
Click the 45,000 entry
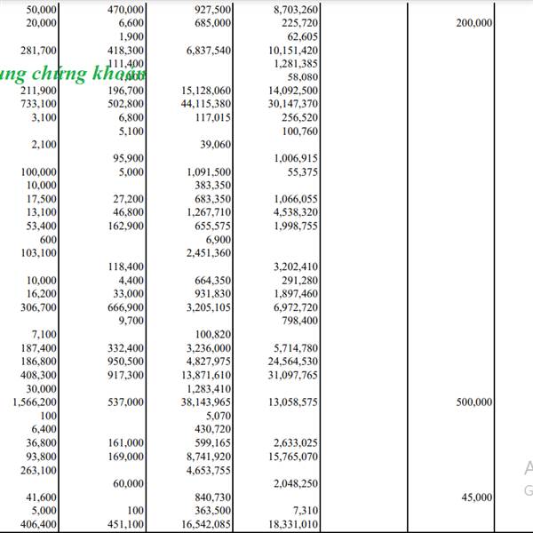point(476,497)
